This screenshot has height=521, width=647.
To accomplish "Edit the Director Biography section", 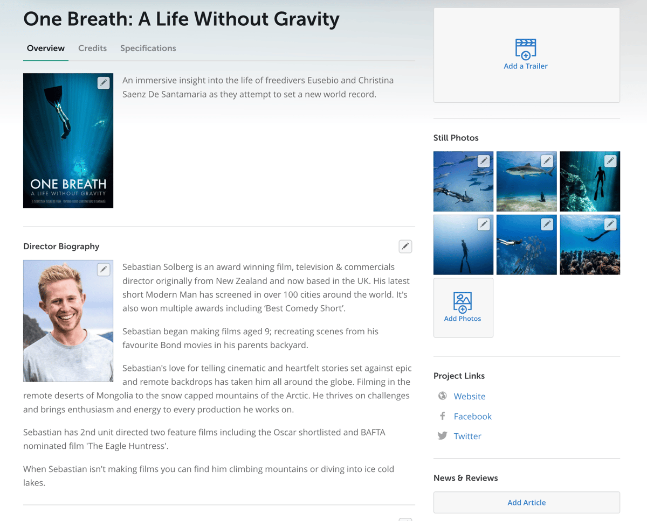I will tap(405, 247).
